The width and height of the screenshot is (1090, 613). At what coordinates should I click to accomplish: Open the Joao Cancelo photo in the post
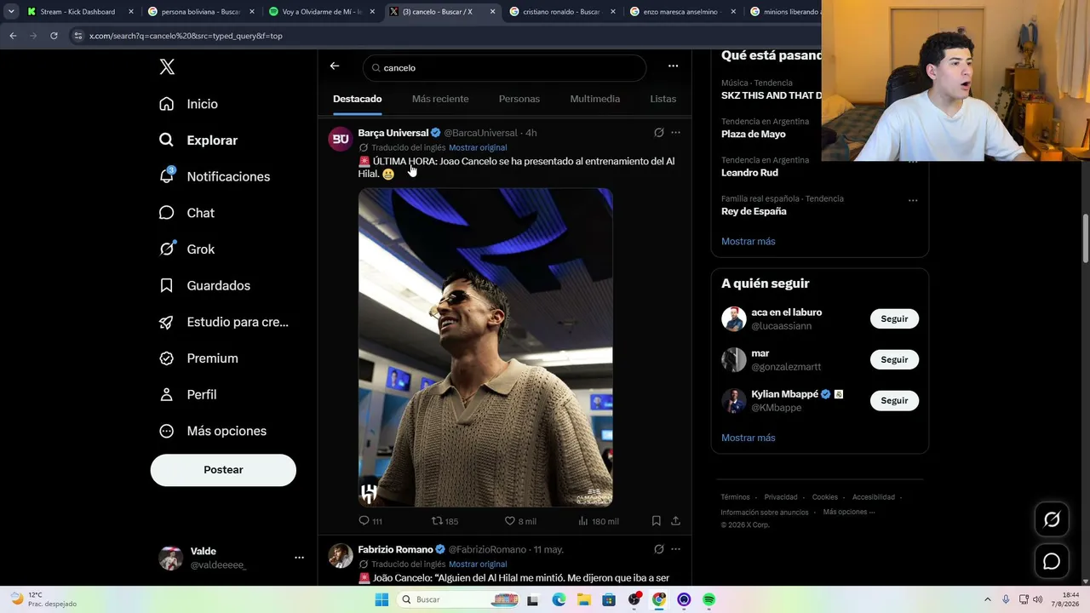pyautogui.click(x=485, y=347)
